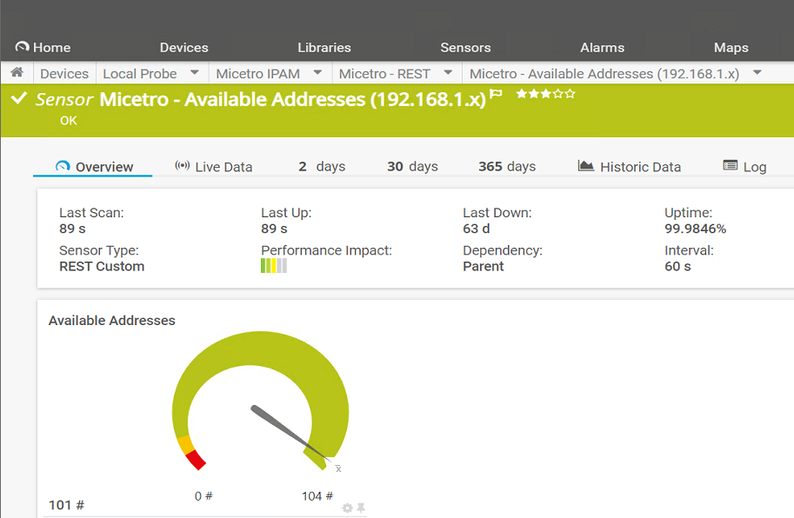Switch to the 30 days tab

412,166
